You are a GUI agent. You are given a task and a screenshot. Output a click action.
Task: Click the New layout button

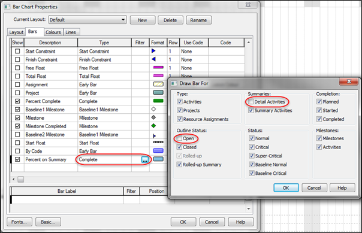click(x=143, y=20)
